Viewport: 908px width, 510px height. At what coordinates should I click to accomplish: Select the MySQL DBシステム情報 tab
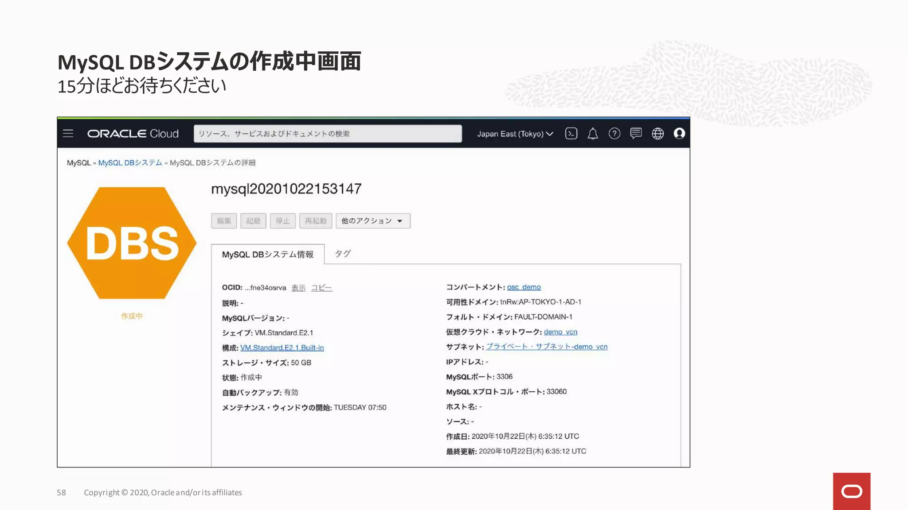[x=268, y=254]
